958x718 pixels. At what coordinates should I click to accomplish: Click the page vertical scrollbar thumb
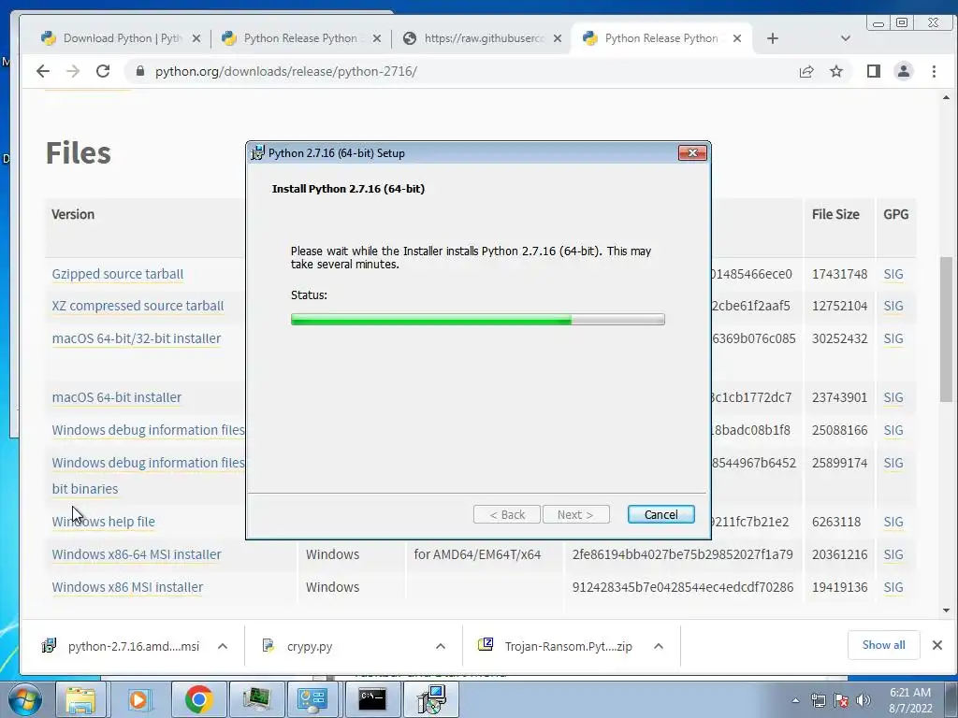click(946, 329)
